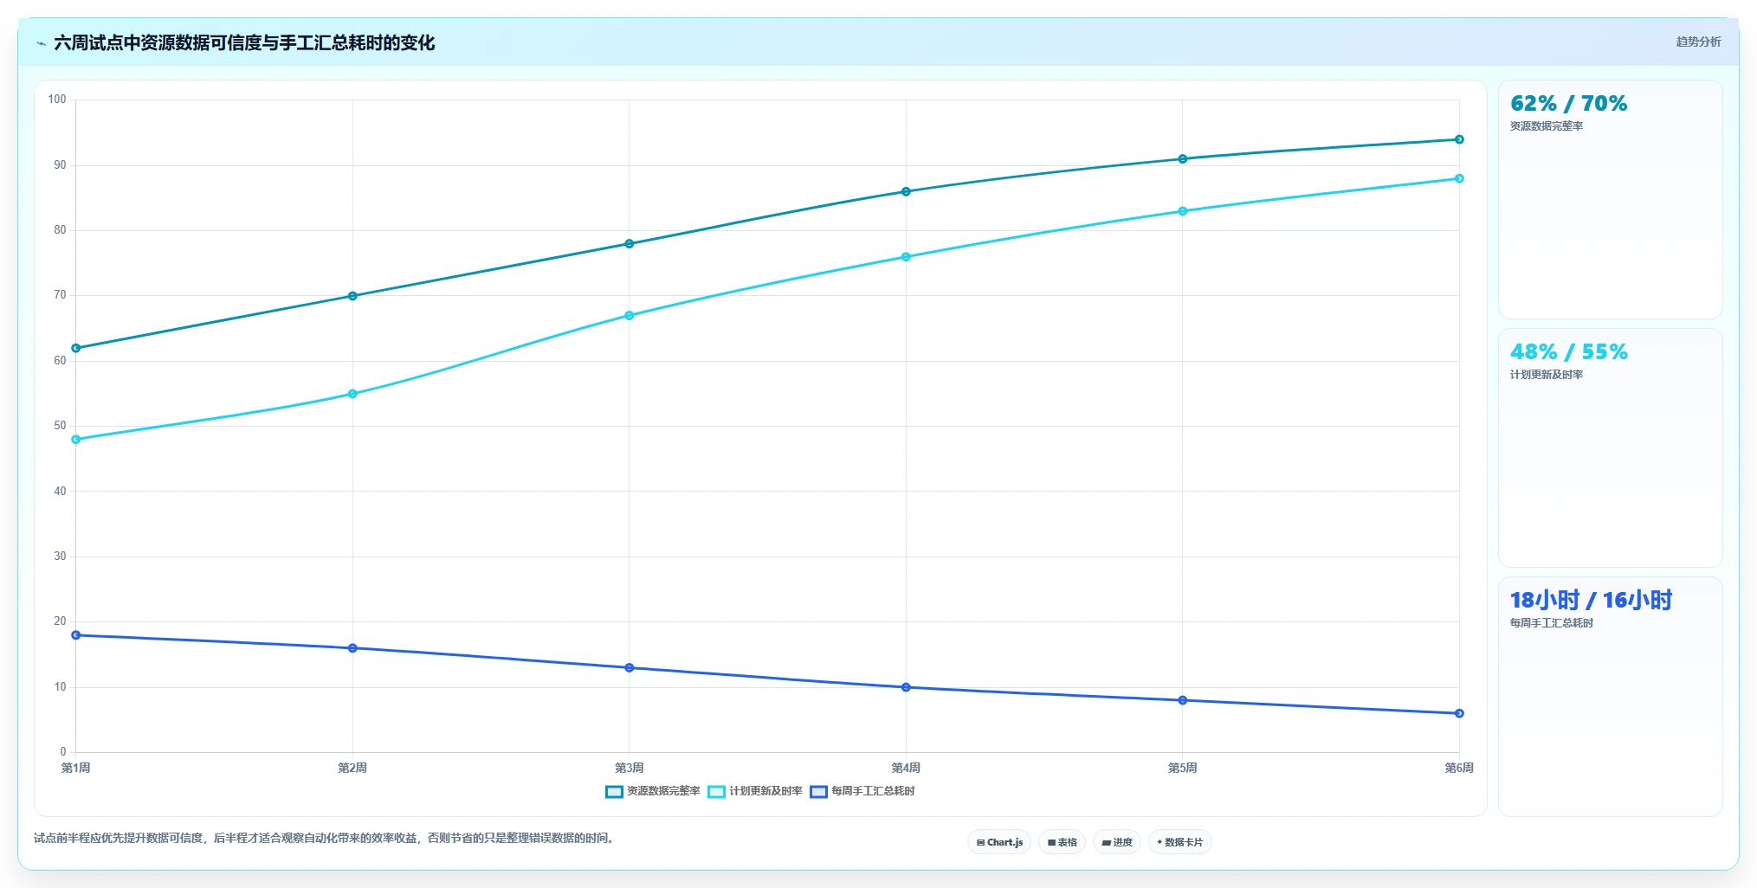Select the 第6周 point on 资源数据完整率 line
The image size is (1757, 888).
tap(1459, 139)
